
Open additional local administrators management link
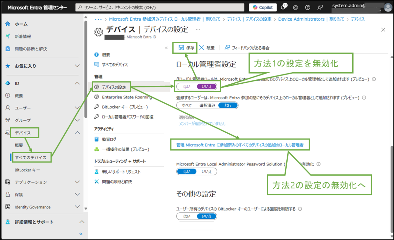coord(240,145)
